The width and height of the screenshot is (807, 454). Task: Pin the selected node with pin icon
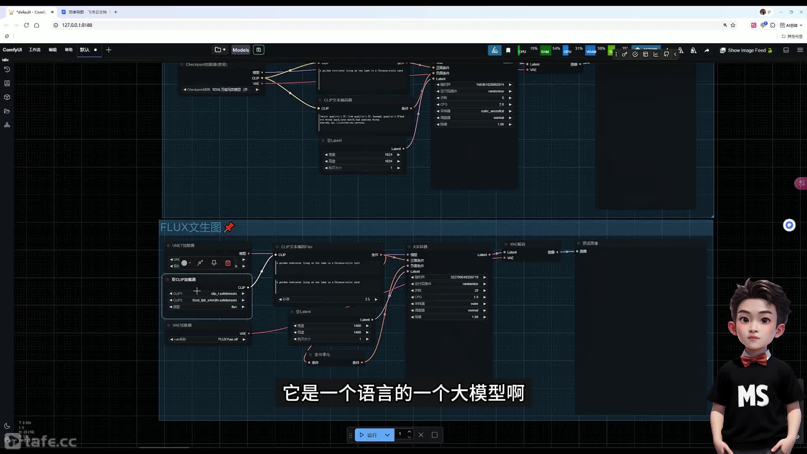point(214,263)
